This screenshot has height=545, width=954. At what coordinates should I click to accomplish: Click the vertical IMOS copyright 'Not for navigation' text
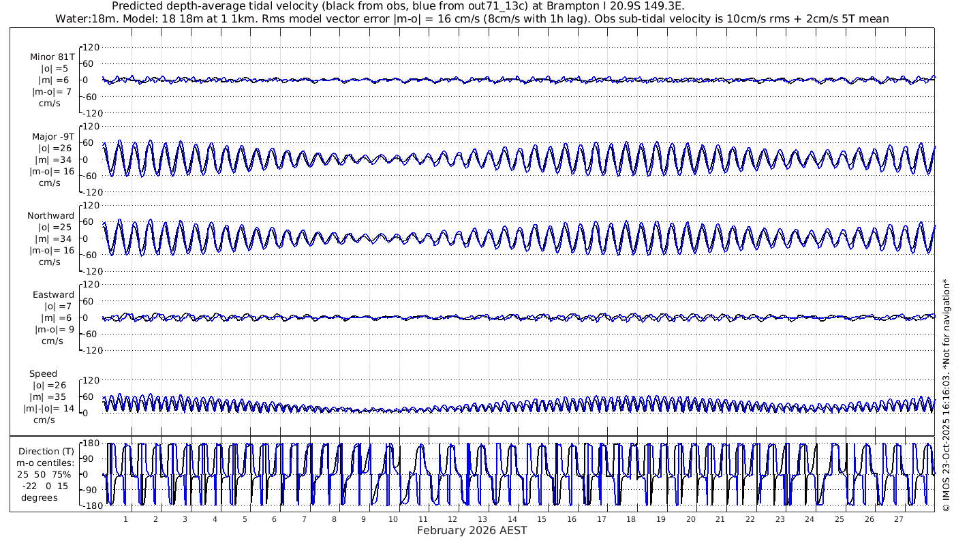coord(946,396)
